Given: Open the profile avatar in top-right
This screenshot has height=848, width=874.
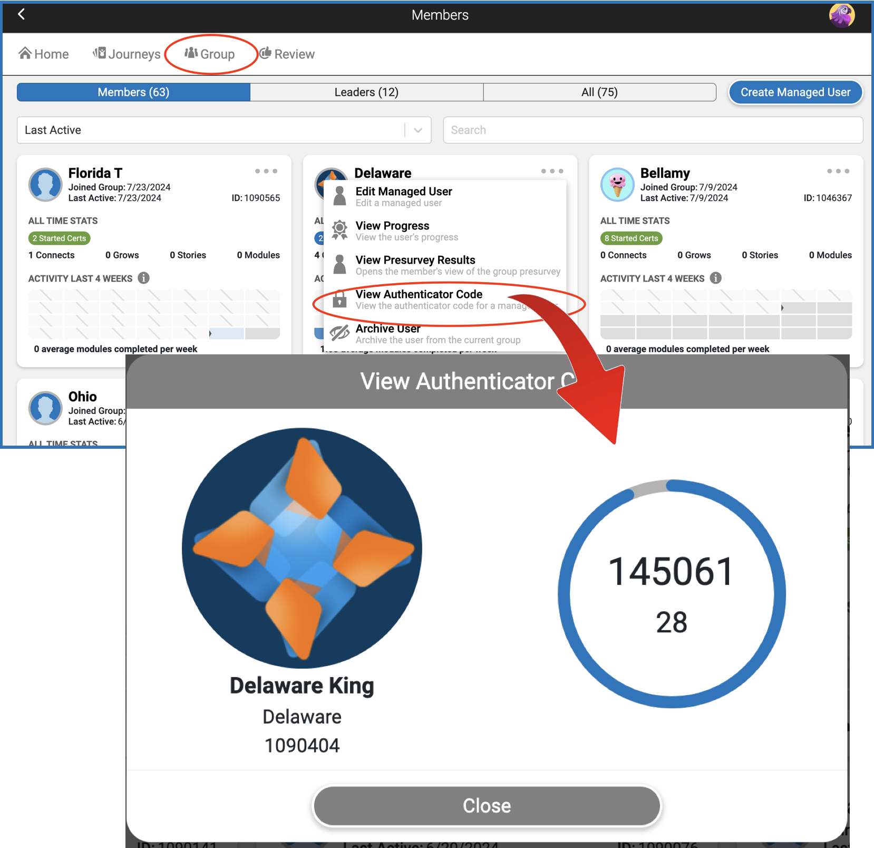Looking at the screenshot, I should pos(841,15).
